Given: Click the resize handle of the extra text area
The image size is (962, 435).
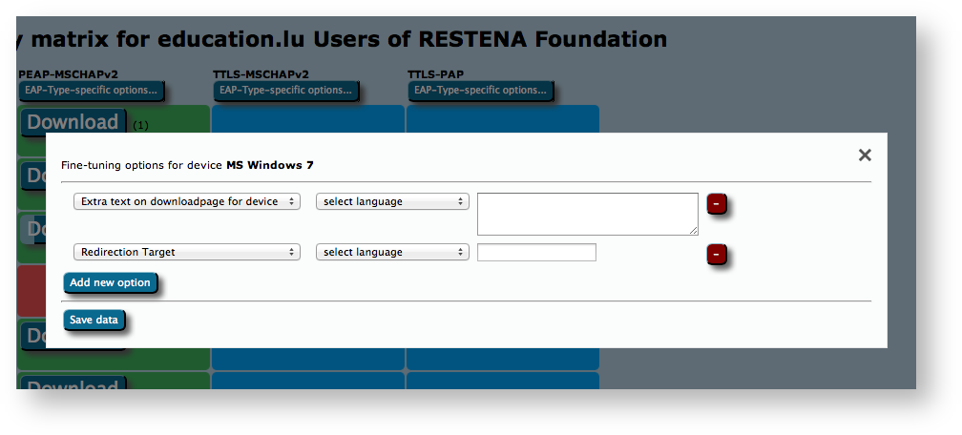Looking at the screenshot, I should point(694,230).
